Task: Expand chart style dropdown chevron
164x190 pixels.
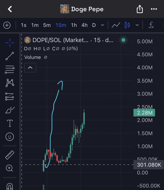Action: point(137,25)
